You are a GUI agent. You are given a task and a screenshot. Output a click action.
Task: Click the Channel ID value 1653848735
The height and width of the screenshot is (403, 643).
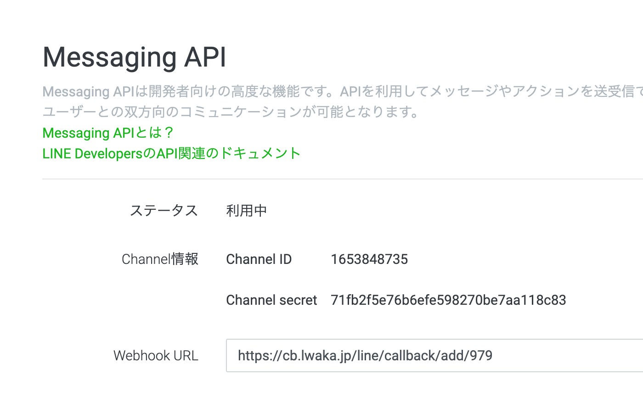pyautogui.click(x=369, y=259)
